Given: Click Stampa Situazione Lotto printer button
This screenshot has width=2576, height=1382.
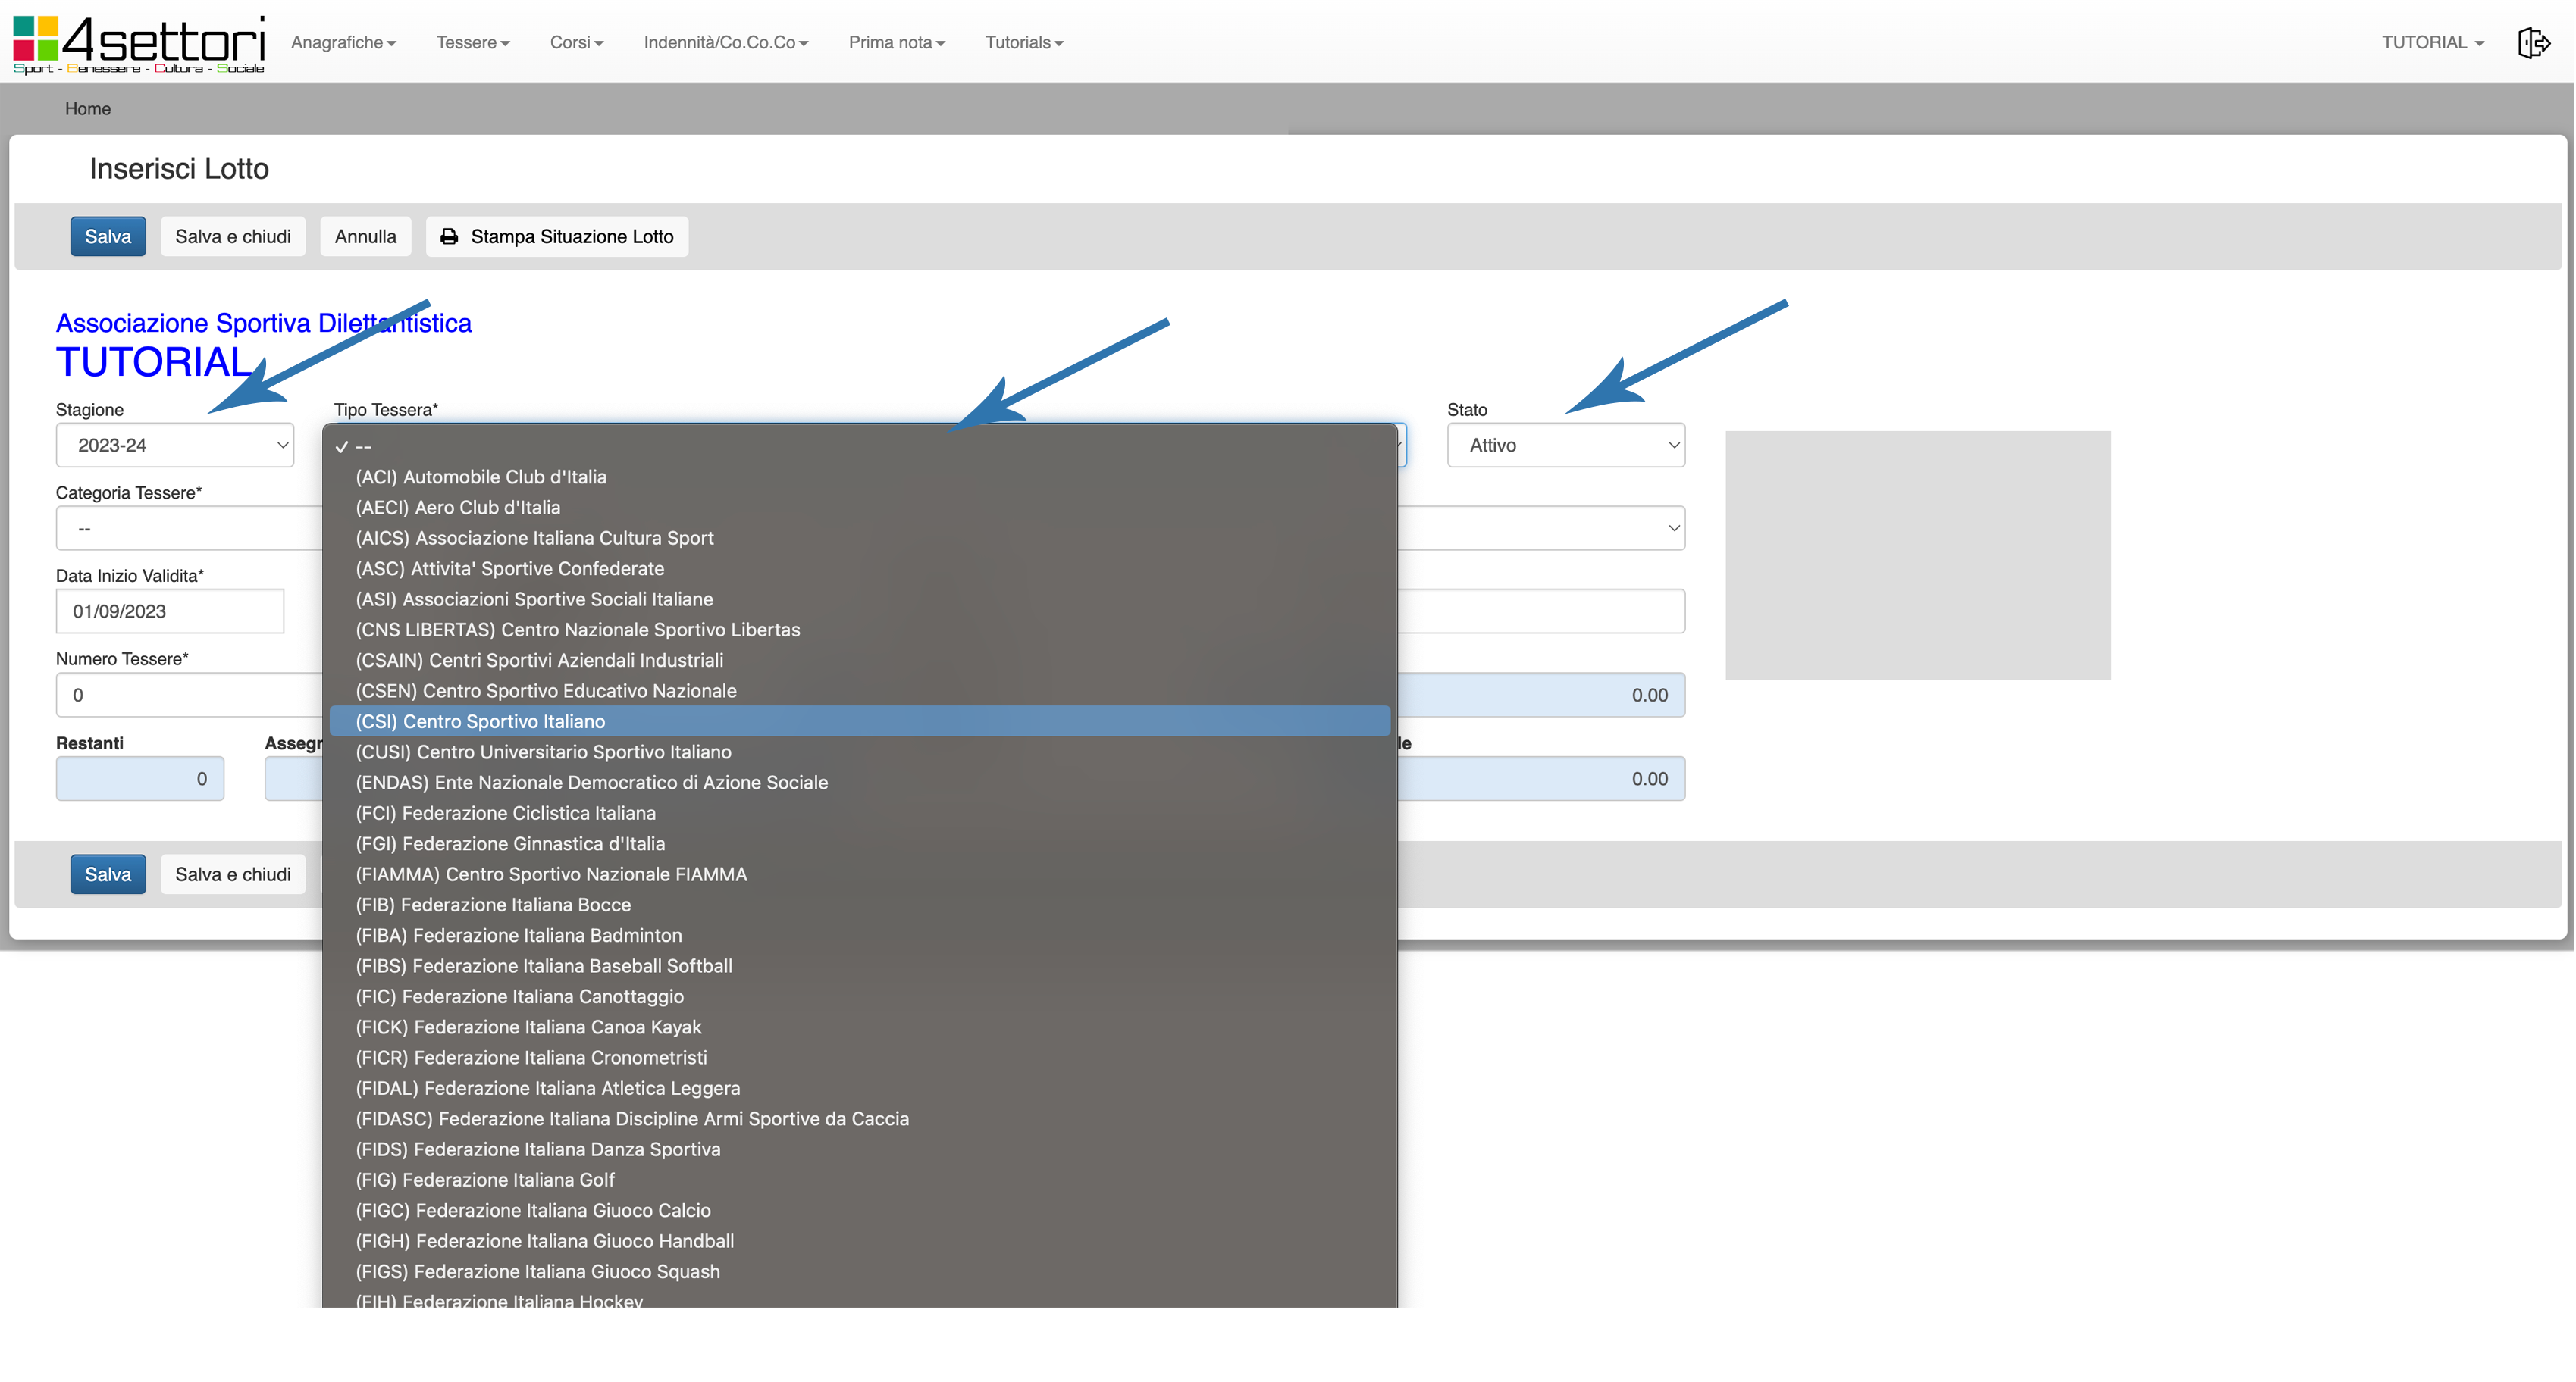Looking at the screenshot, I should 557,237.
